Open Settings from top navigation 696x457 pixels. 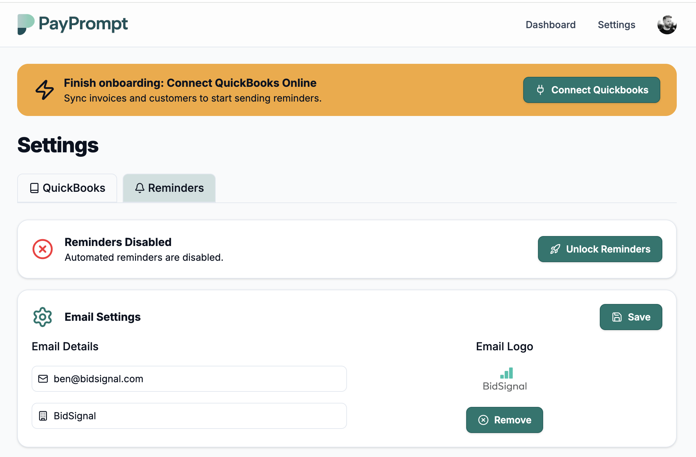tap(616, 25)
